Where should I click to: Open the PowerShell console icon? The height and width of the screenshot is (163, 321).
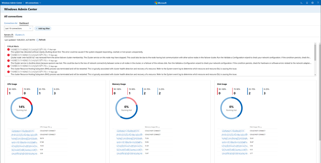pyautogui.click(x=301, y=3)
